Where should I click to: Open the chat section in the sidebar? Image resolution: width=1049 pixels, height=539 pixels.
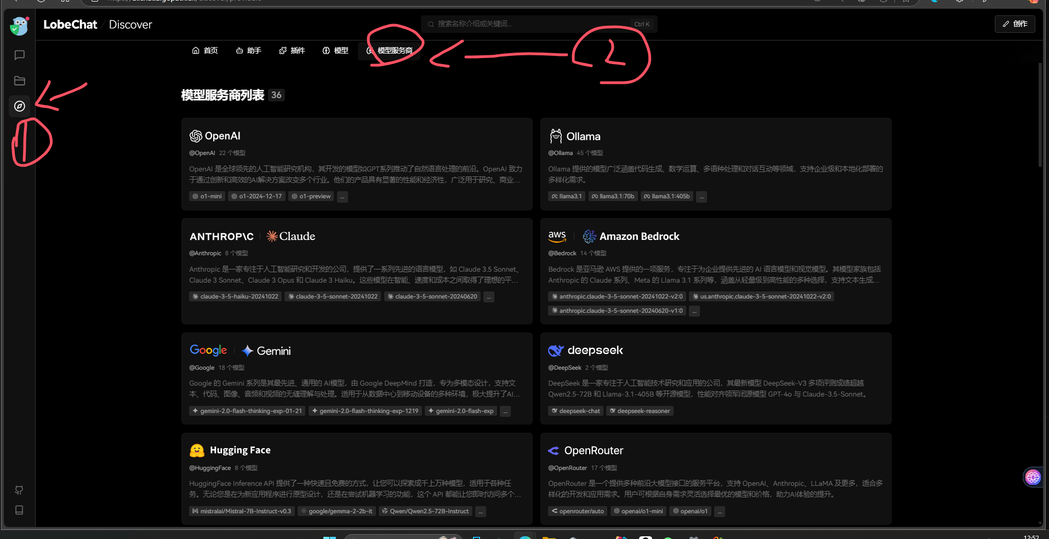point(19,55)
